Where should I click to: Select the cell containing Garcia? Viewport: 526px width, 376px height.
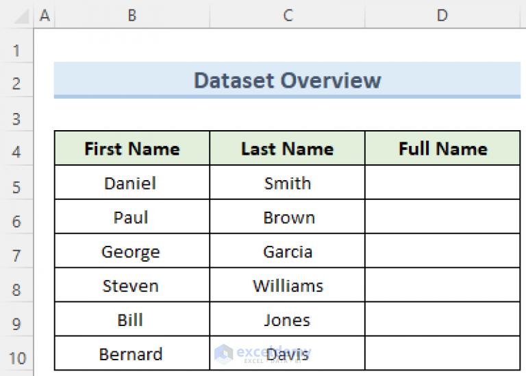point(288,251)
